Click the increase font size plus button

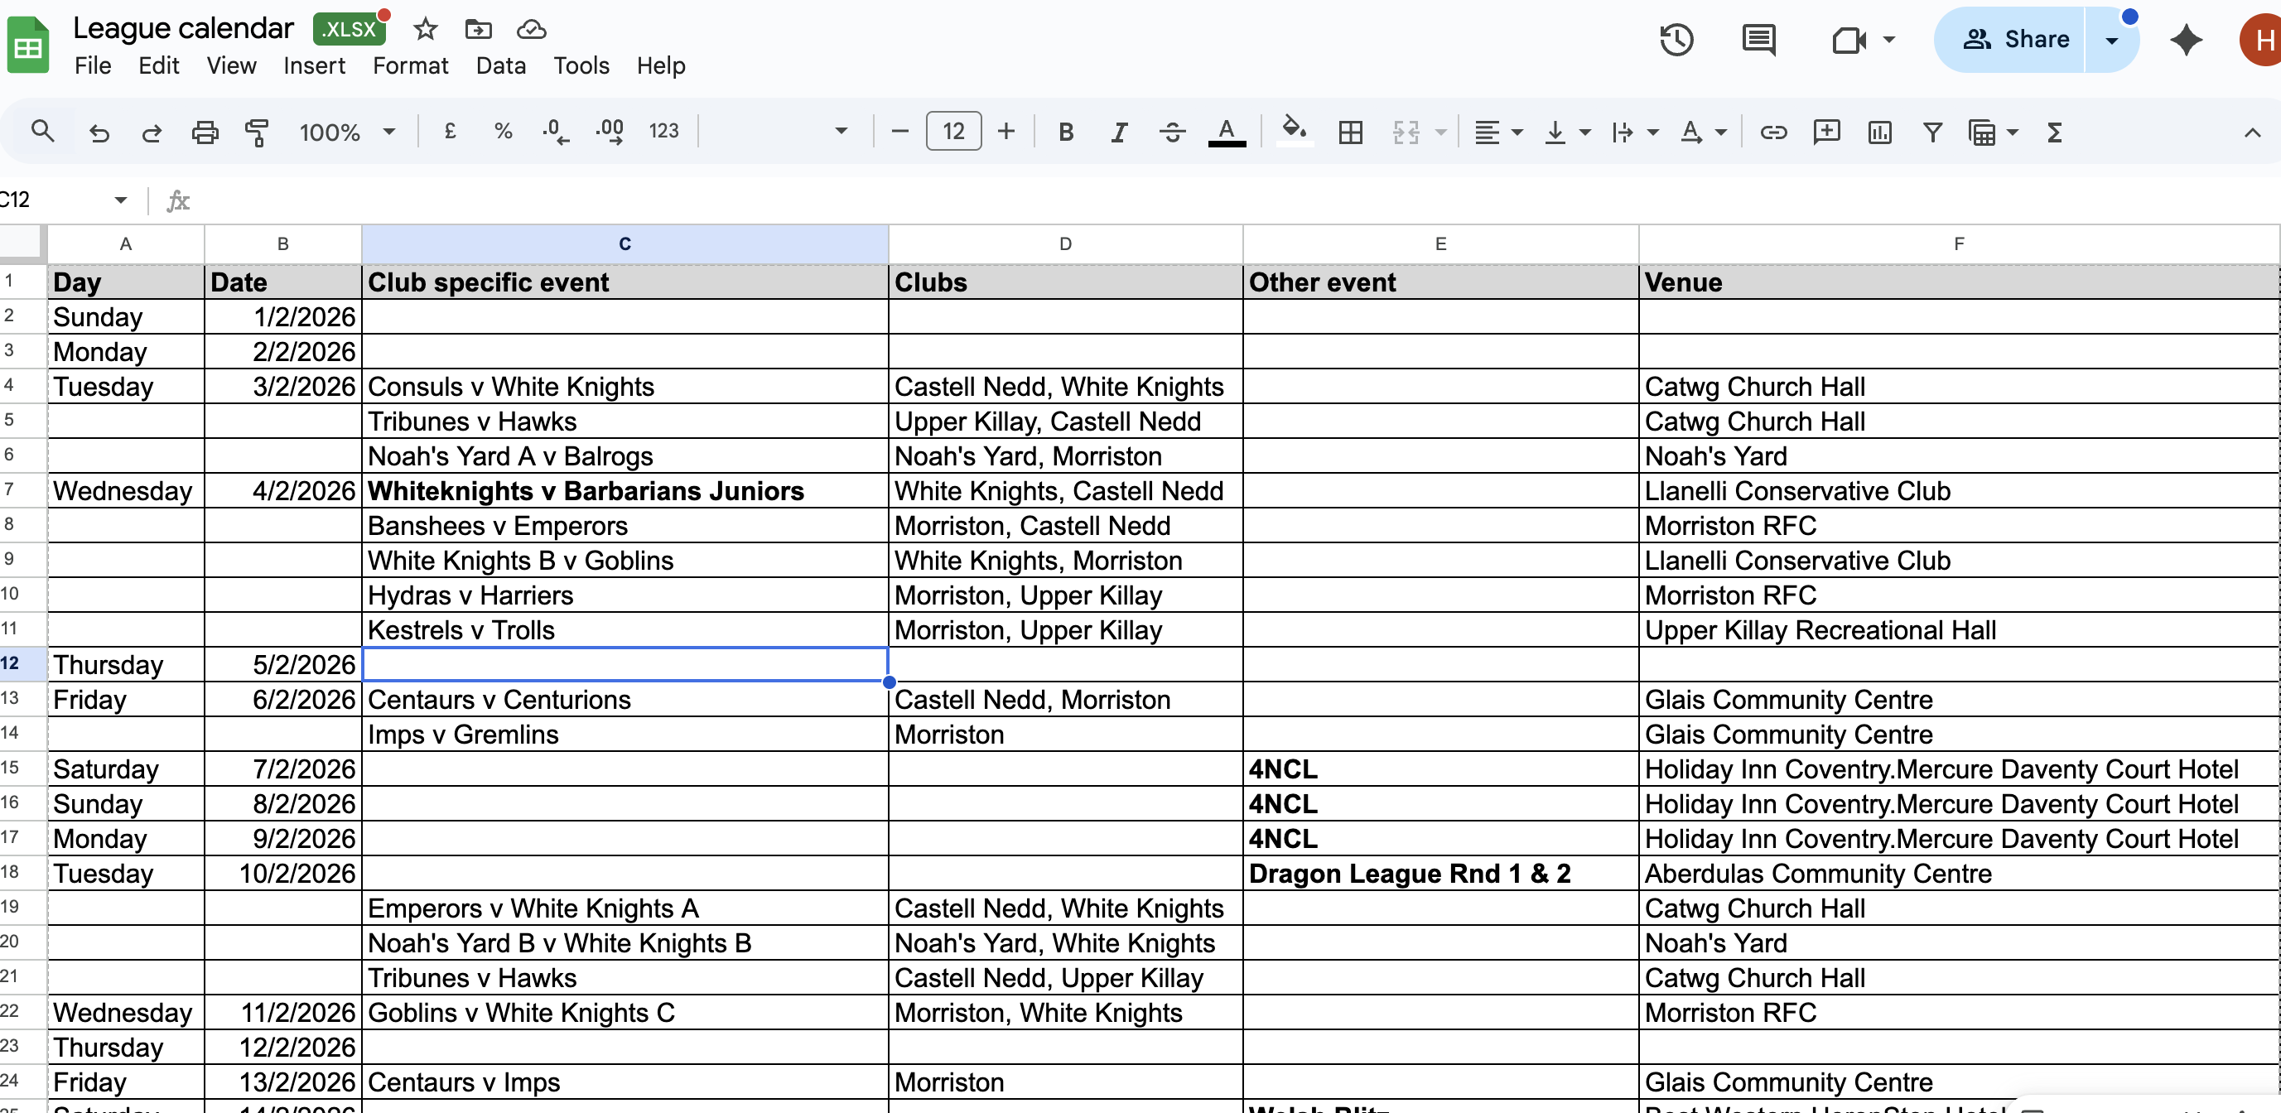pos(1005,132)
